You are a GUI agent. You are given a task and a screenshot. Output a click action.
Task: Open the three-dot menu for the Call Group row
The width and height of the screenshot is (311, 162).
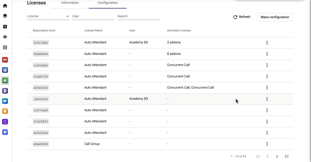(267, 144)
